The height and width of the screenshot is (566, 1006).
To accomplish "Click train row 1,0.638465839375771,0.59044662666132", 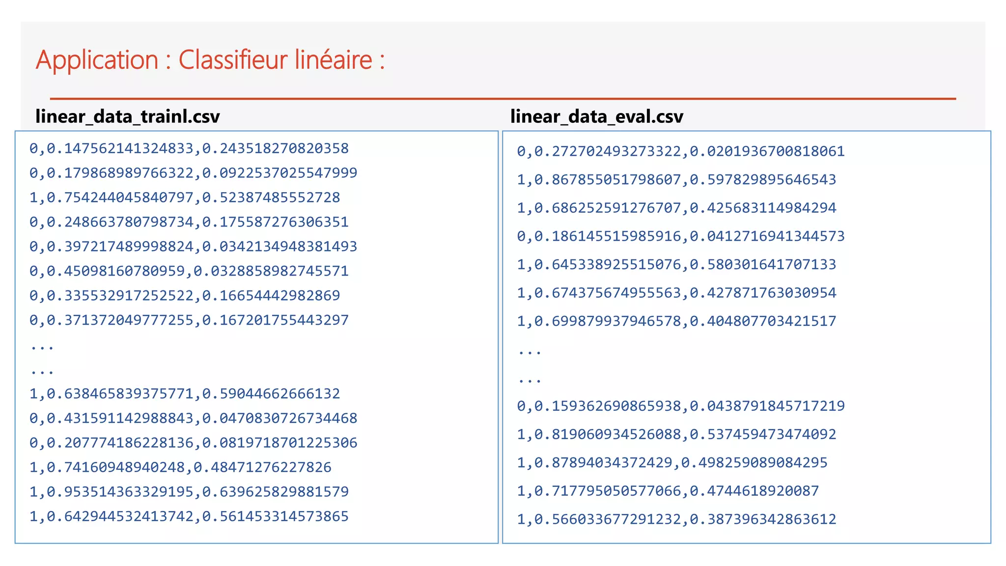I will [x=185, y=394].
